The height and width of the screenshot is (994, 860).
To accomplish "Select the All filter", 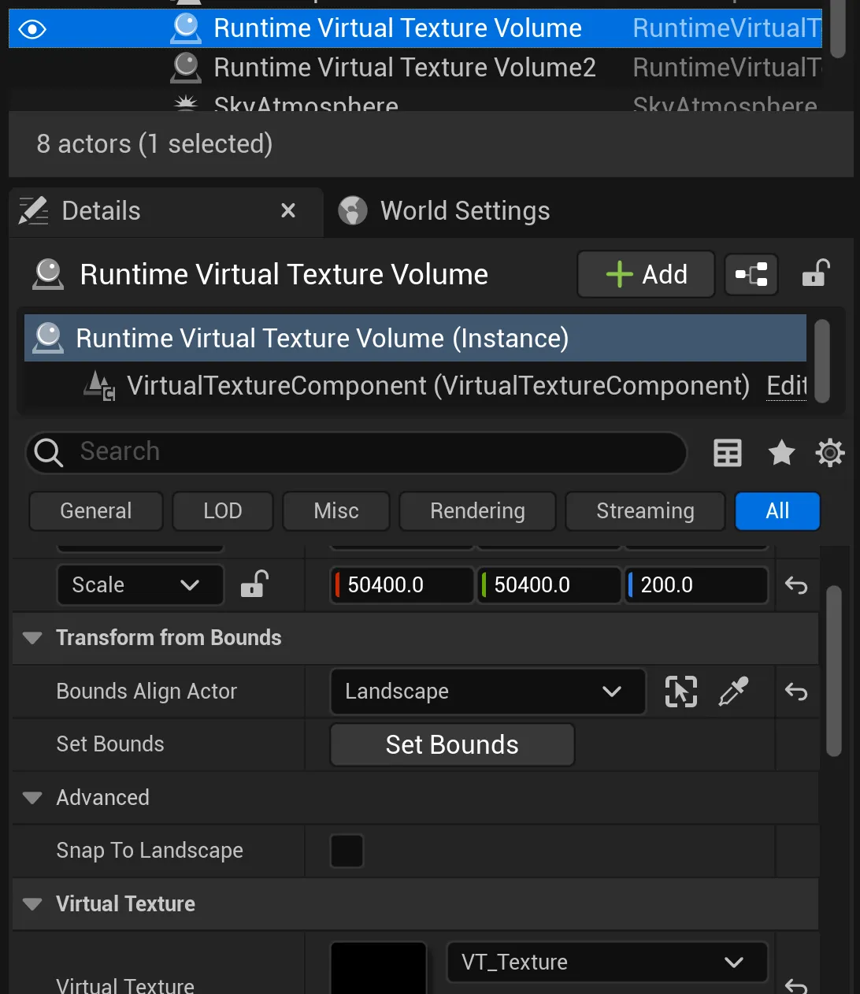I will click(x=777, y=511).
